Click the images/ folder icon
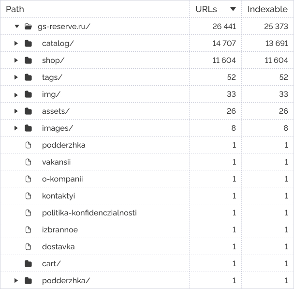Viewport: 294px width, 289px height. coord(28,128)
